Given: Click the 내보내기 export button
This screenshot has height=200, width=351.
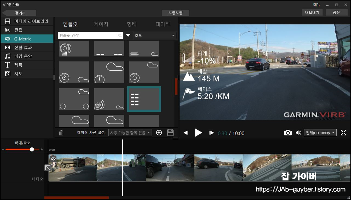Looking at the screenshot, I should tap(312, 13).
